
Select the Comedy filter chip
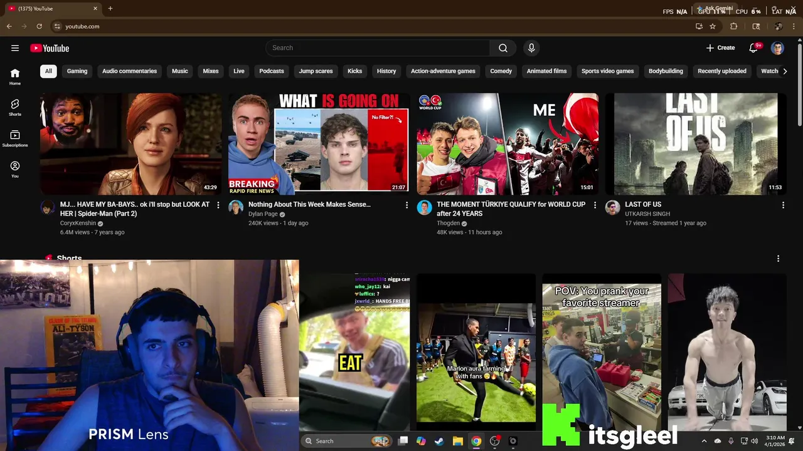[501, 71]
